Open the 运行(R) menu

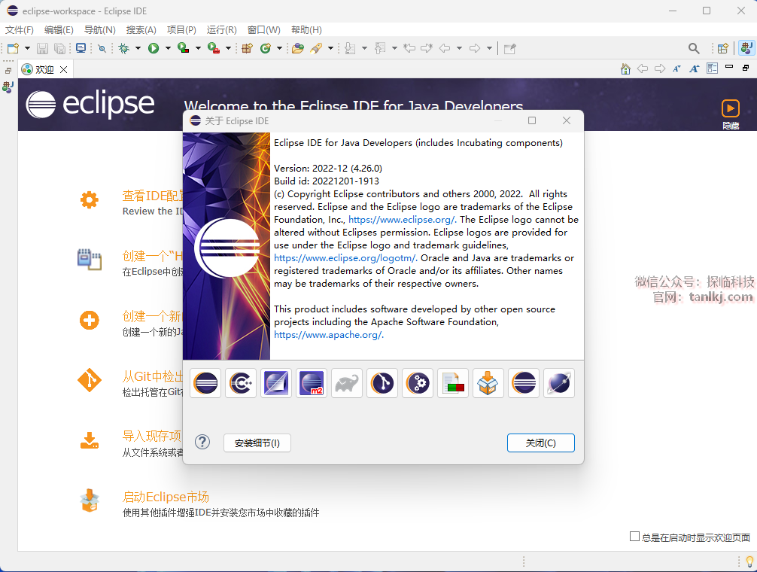(221, 30)
